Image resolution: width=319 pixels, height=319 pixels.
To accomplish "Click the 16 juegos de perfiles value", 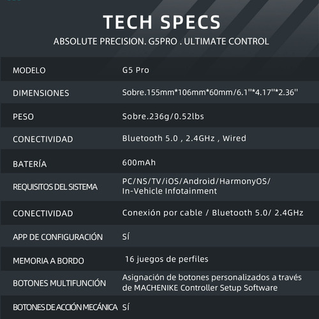I will [x=167, y=259].
